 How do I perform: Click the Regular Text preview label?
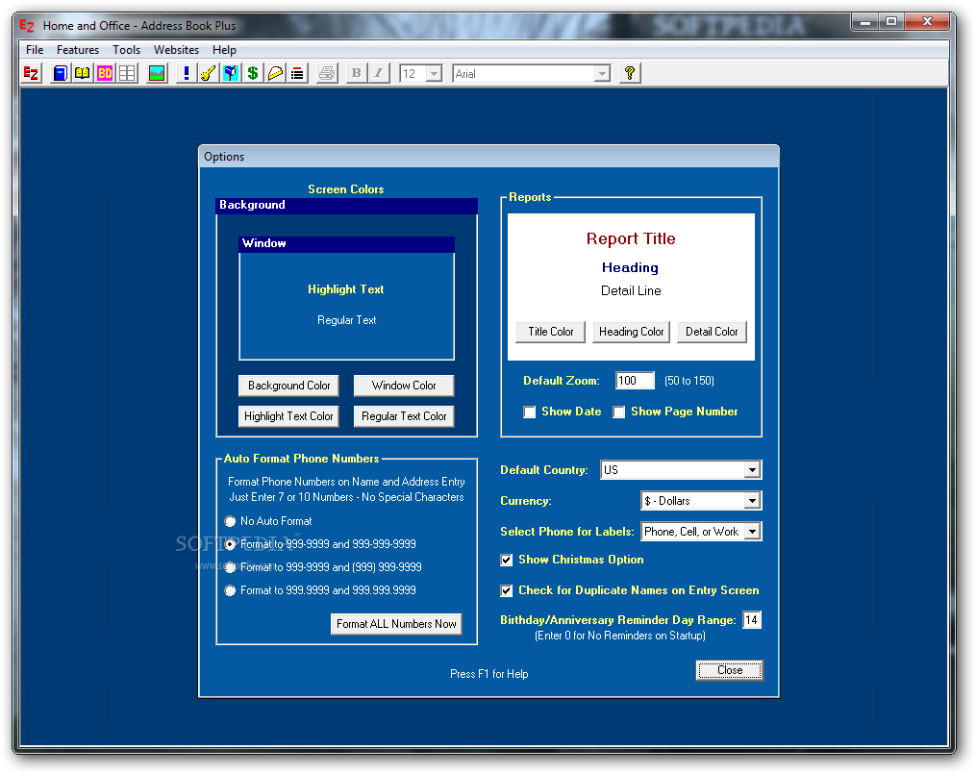click(347, 320)
